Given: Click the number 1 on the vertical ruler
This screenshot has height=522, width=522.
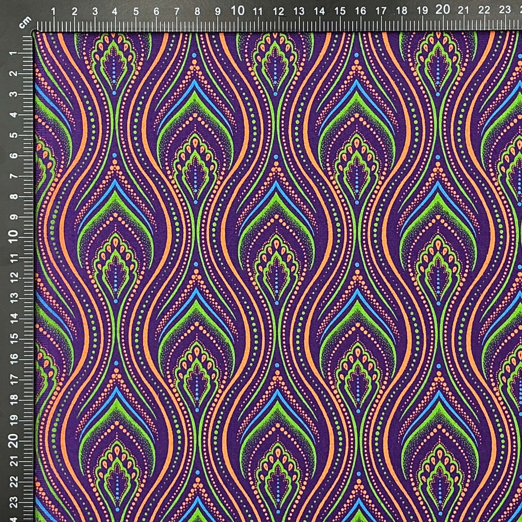Looking at the screenshot, I should tap(14, 53).
